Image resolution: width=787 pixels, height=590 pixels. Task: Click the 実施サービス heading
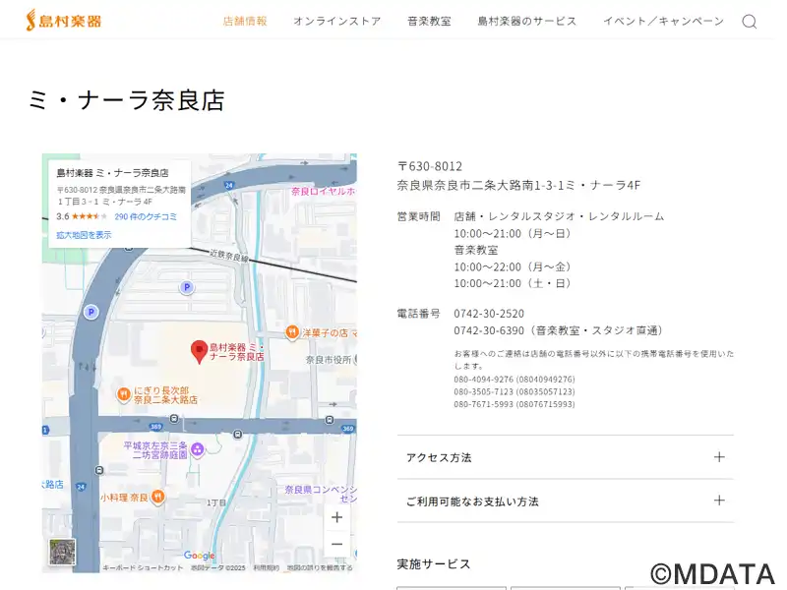pyautogui.click(x=434, y=564)
